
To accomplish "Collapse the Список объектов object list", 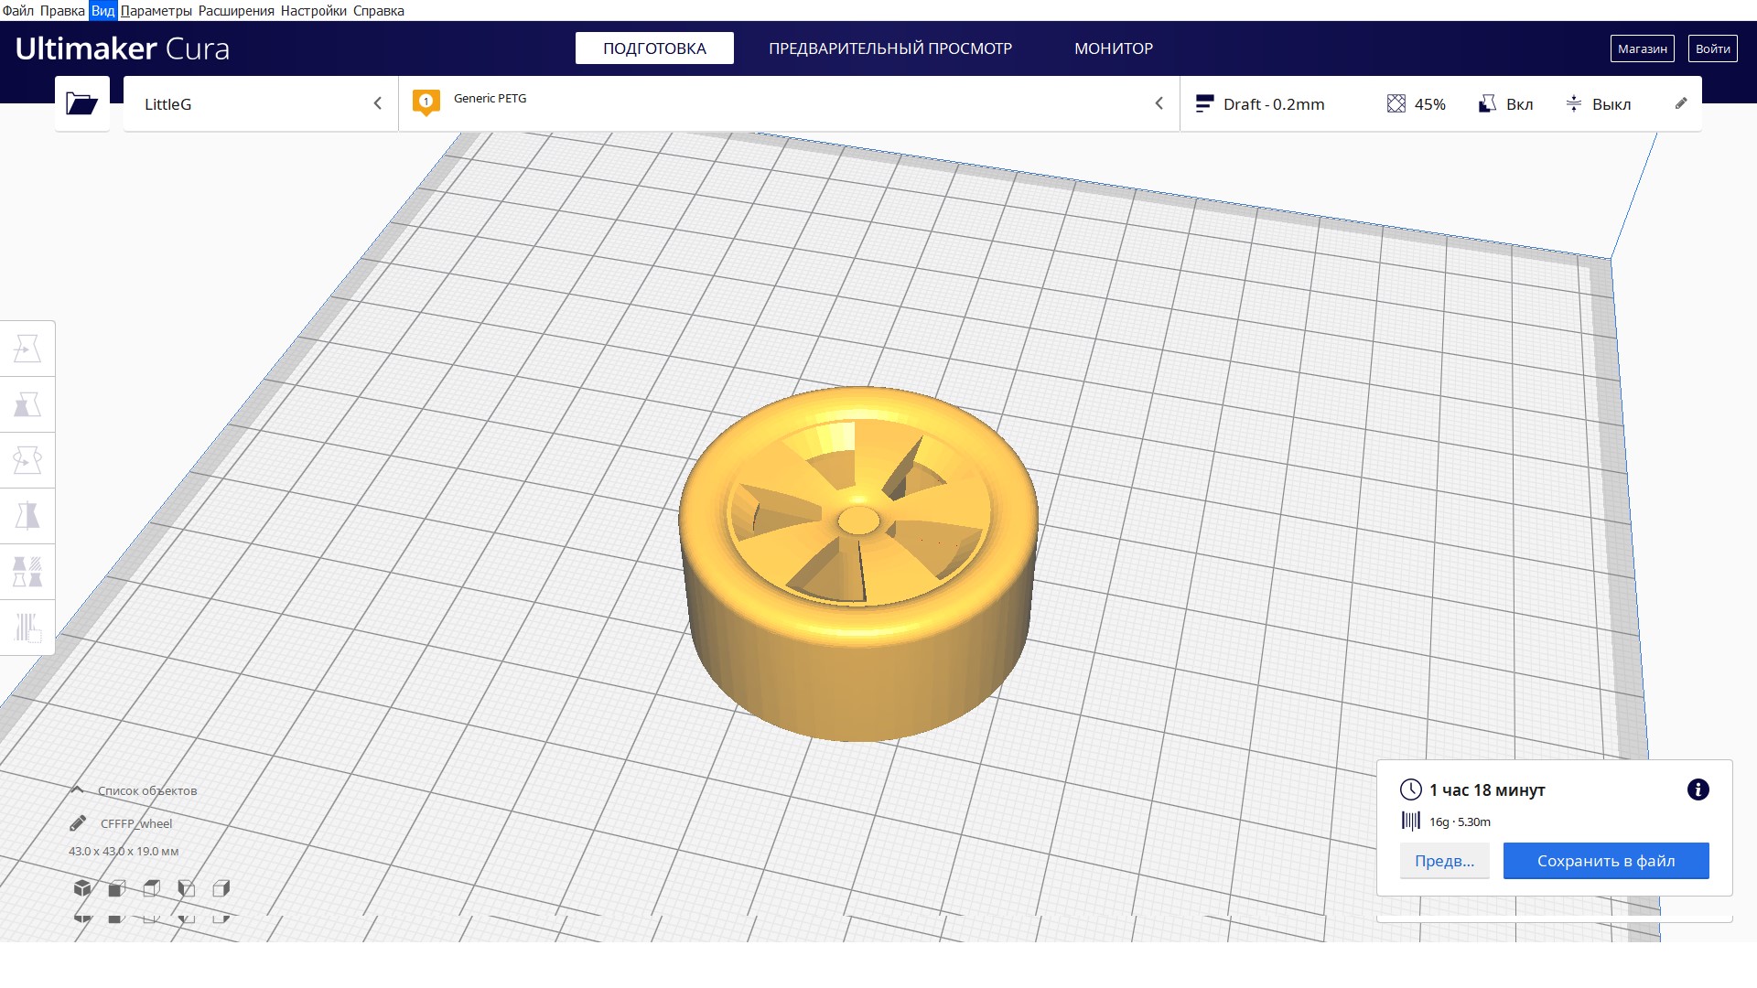I will tap(78, 790).
